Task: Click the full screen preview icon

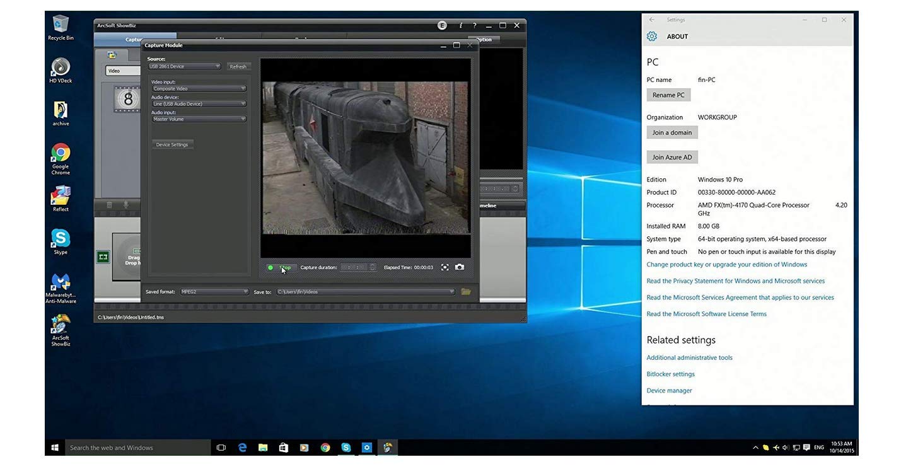Action: point(445,267)
